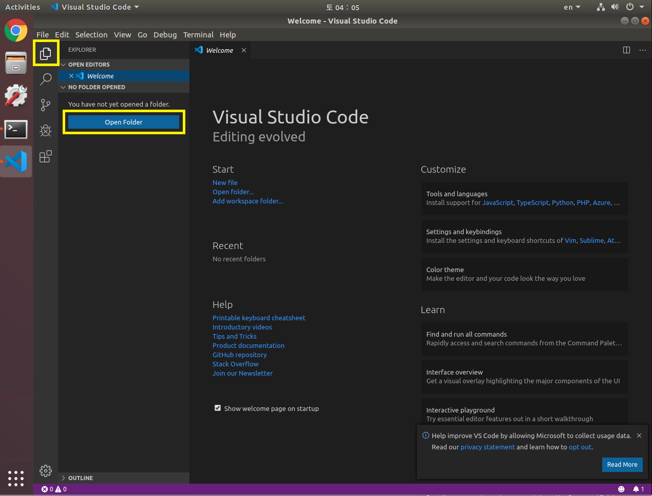Open Introductory videos link
The width and height of the screenshot is (652, 496).
pos(242,327)
